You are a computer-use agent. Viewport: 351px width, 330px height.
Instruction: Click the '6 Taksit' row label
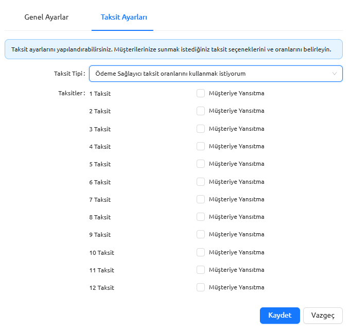coord(100,182)
